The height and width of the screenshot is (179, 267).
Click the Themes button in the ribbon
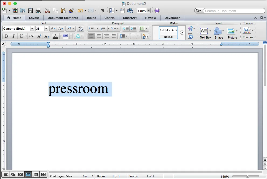tap(247, 32)
